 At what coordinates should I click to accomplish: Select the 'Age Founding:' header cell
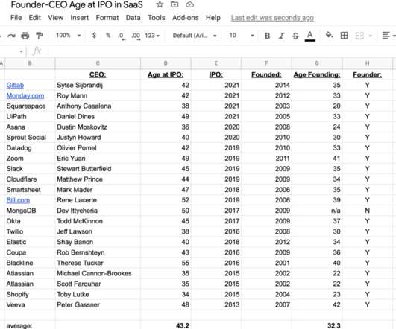317,74
